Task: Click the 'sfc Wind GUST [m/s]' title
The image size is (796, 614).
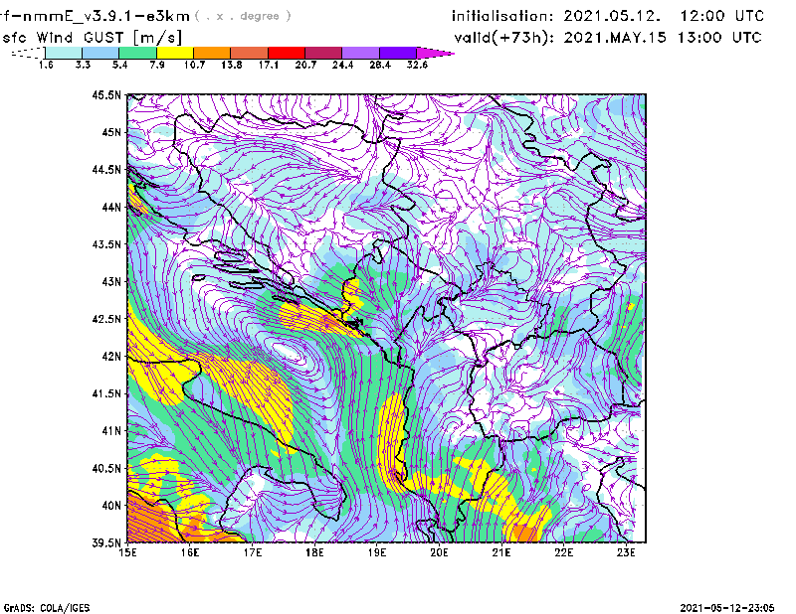Action: pos(93,38)
